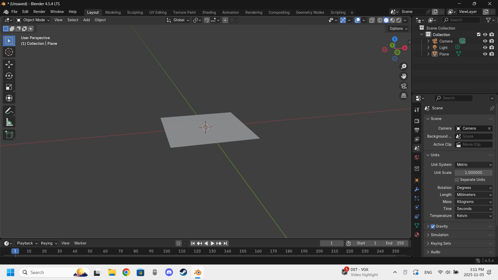Image resolution: width=498 pixels, height=280 pixels.
Task: Switch to the Shading workspace tab
Action: coord(209,12)
